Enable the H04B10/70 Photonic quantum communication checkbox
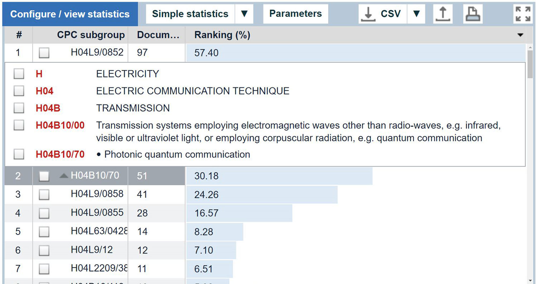Screen dimensions: 536x284 [x=19, y=154]
